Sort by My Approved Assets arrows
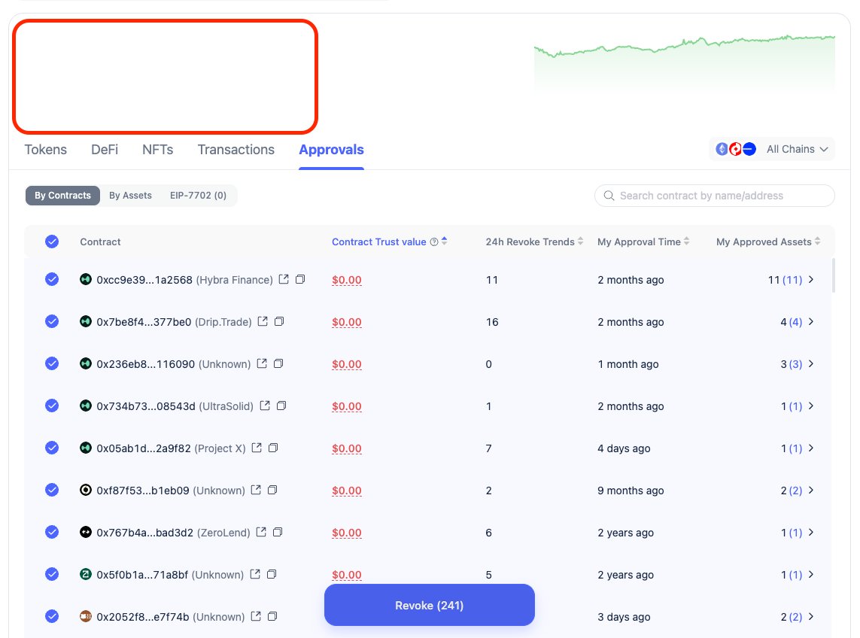Image resolution: width=860 pixels, height=638 pixels. pyautogui.click(x=817, y=241)
